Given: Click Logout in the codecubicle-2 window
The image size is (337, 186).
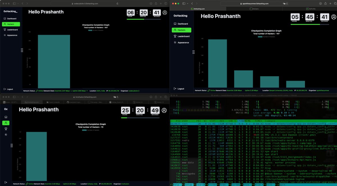Looking at the screenshot, I should click(x=8, y=89).
